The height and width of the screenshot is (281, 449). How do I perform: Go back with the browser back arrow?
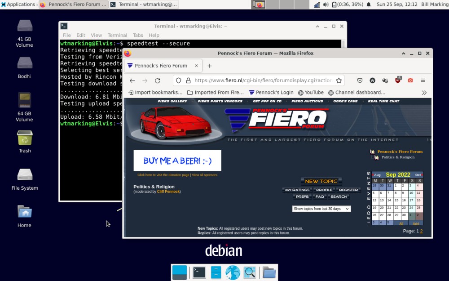(132, 81)
